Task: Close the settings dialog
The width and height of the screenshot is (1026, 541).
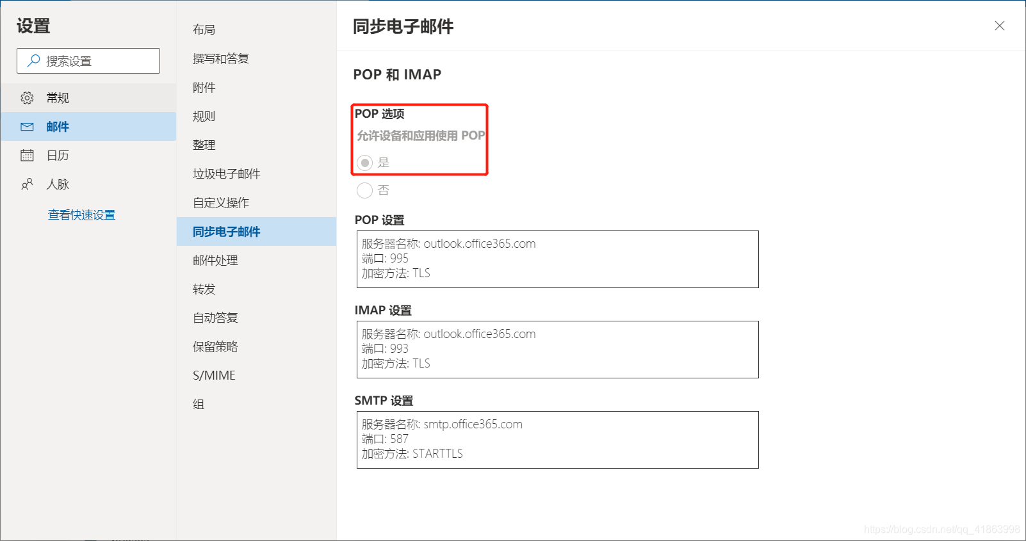Action: coord(1000,26)
